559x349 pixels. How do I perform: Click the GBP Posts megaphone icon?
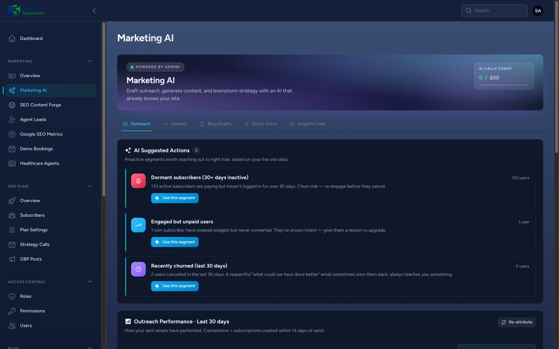tap(12, 259)
